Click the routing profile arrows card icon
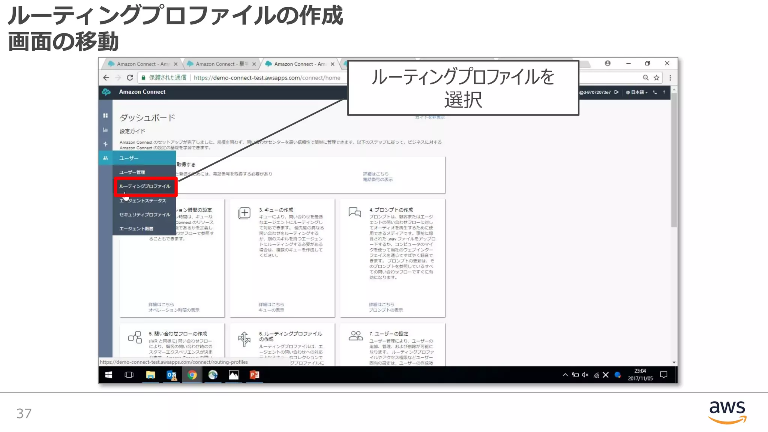This screenshot has height=432, width=768. pyautogui.click(x=244, y=339)
